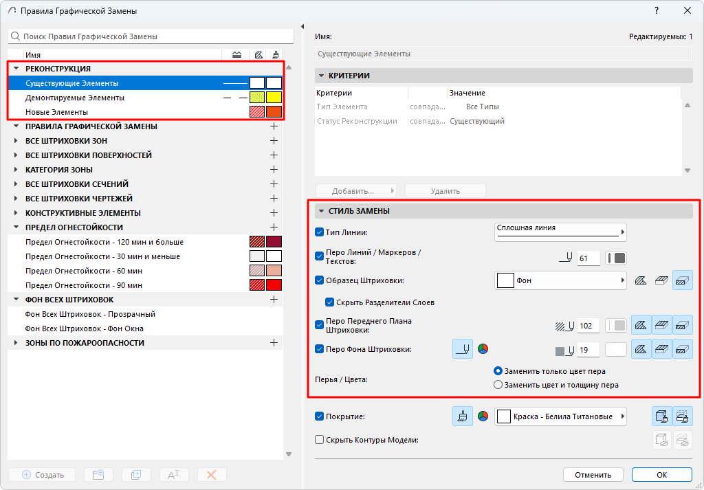Screen dimensions: 704x490
Task: Select Предел Огнестойкости - 60 мин rule
Action: (x=146, y=271)
